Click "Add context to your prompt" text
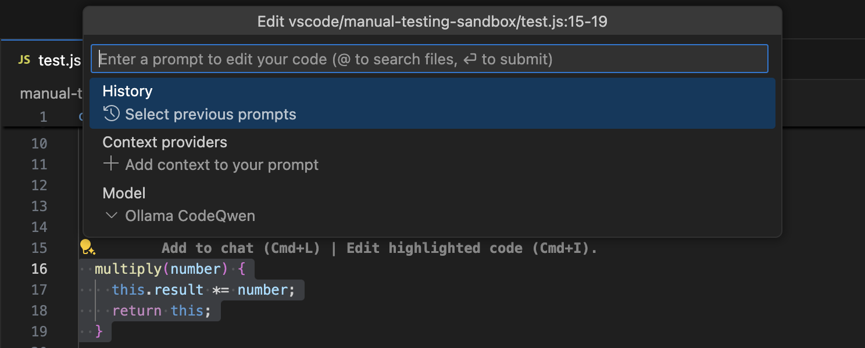Viewport: 865px width, 348px height. click(221, 165)
